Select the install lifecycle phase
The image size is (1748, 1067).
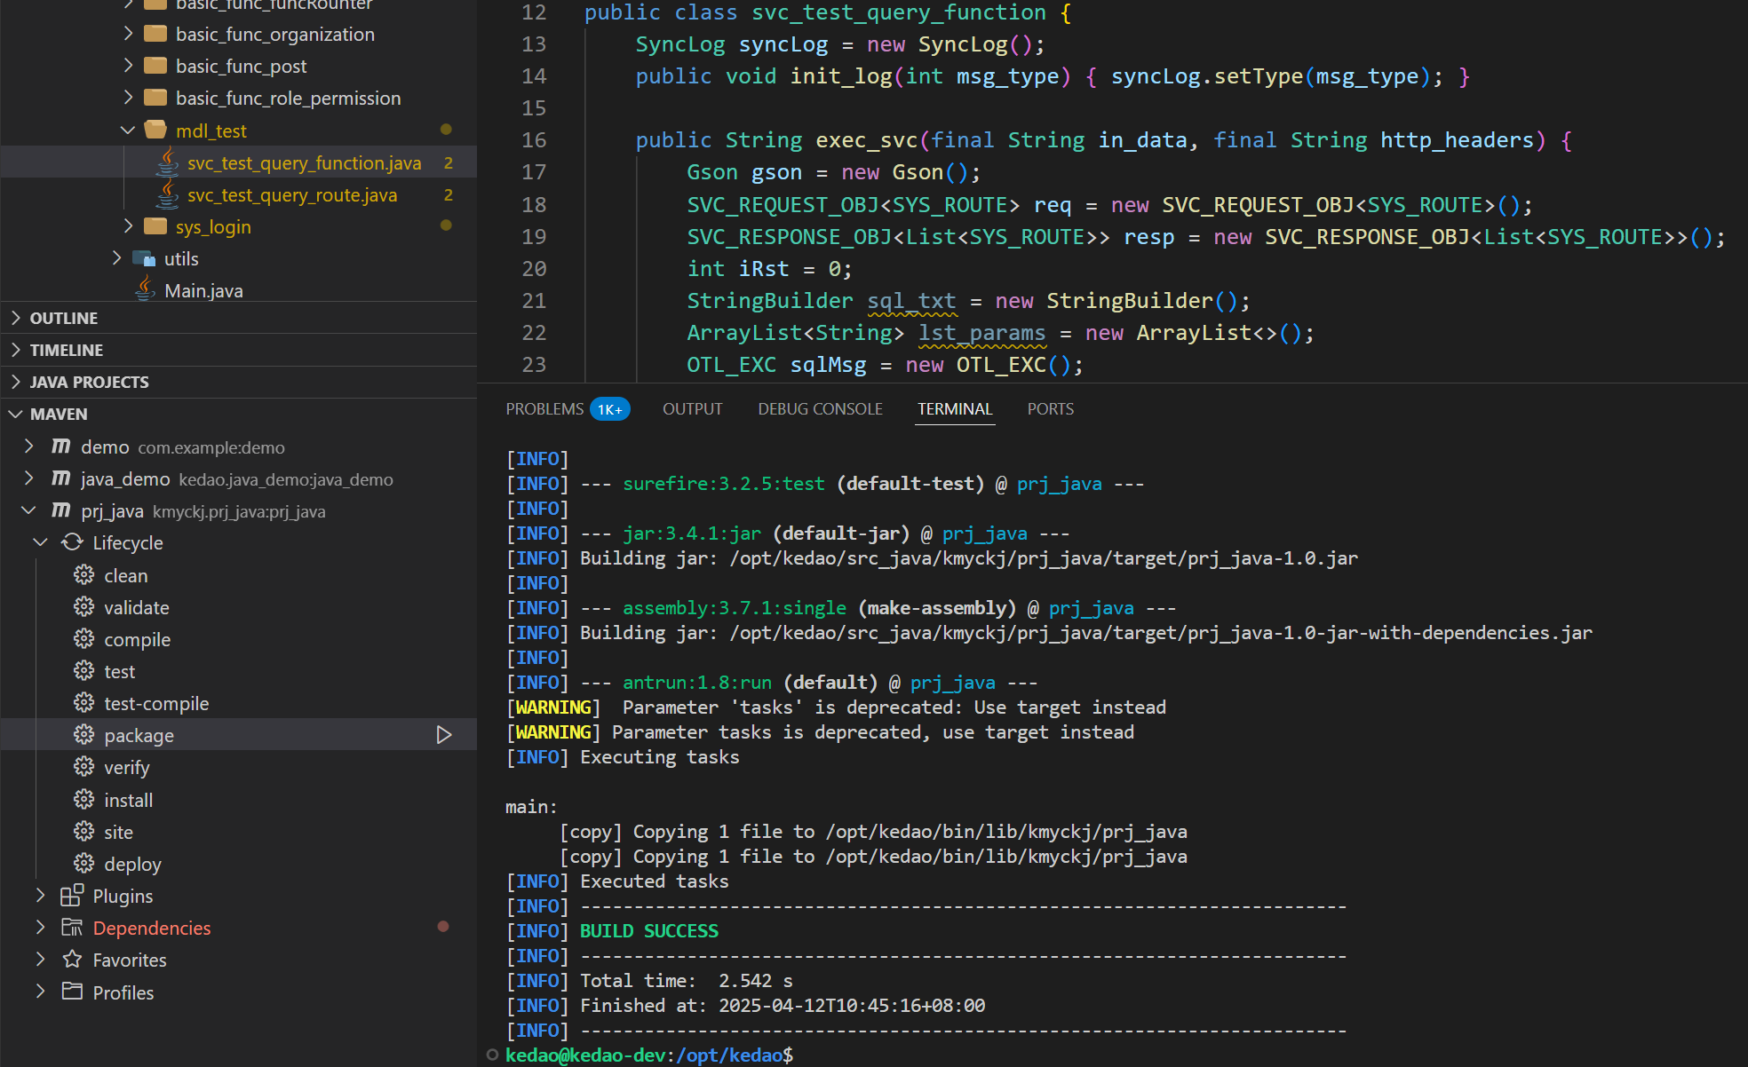128,800
